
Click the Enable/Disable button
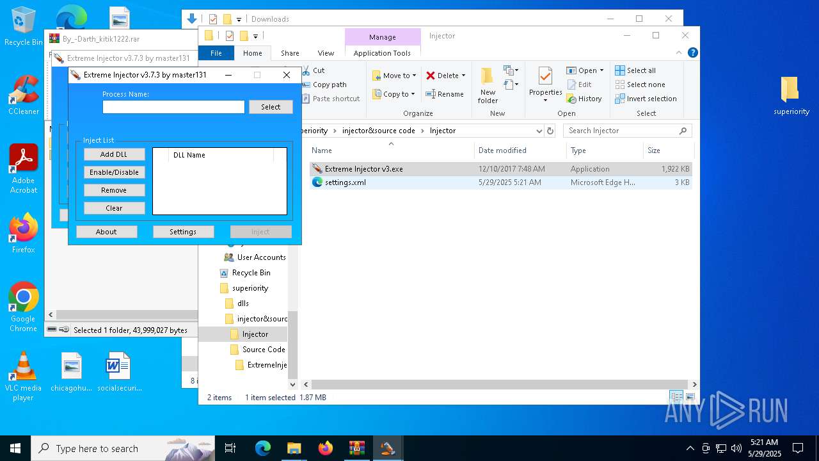pos(114,172)
